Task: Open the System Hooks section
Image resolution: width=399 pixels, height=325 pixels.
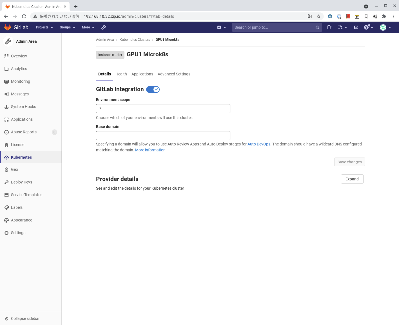Action: click(24, 106)
